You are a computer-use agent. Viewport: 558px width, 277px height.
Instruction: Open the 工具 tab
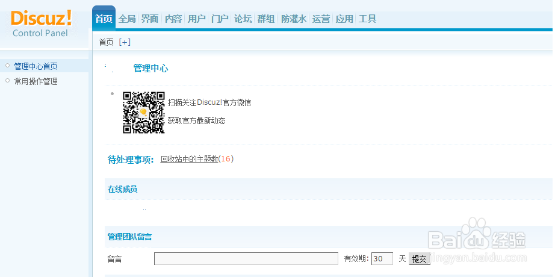point(368,19)
